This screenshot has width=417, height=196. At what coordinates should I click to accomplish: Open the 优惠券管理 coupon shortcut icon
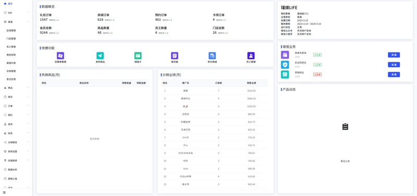60,56
